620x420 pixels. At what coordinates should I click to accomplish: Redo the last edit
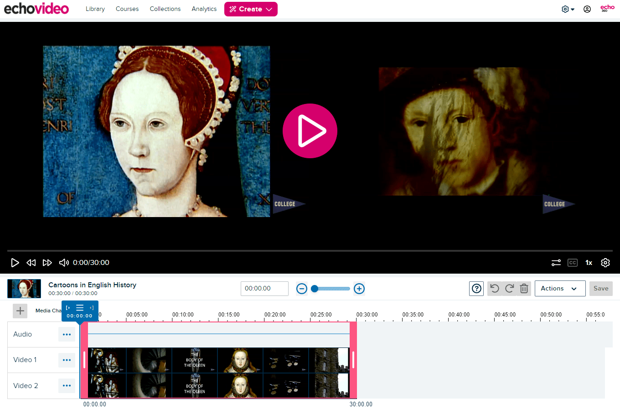[510, 289]
